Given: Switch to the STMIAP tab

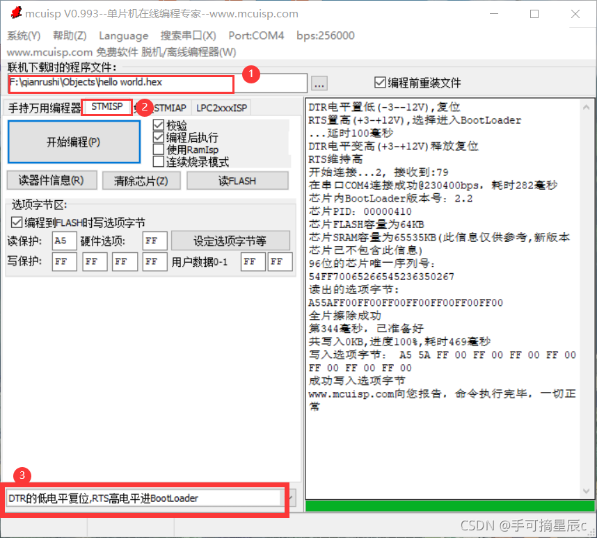Looking at the screenshot, I should (x=170, y=108).
